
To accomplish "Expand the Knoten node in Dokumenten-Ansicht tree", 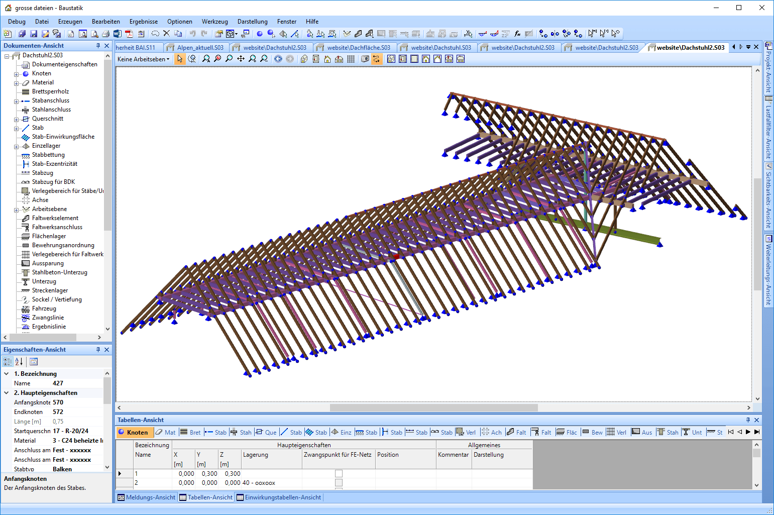I will pos(17,73).
